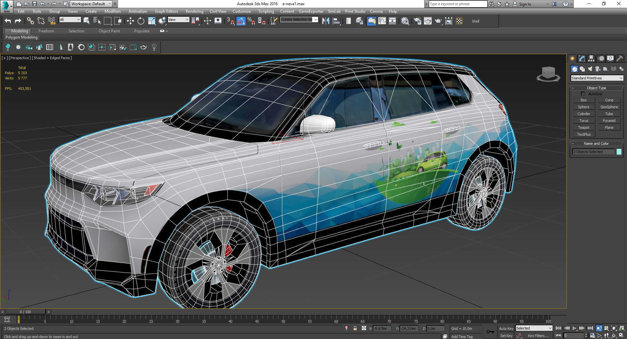The height and width of the screenshot is (339, 627).
Task: Create a Box primitive
Action: [584, 100]
